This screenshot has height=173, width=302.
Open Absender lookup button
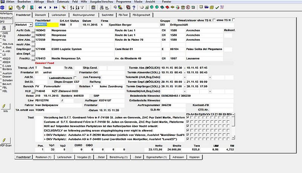click(33, 35)
